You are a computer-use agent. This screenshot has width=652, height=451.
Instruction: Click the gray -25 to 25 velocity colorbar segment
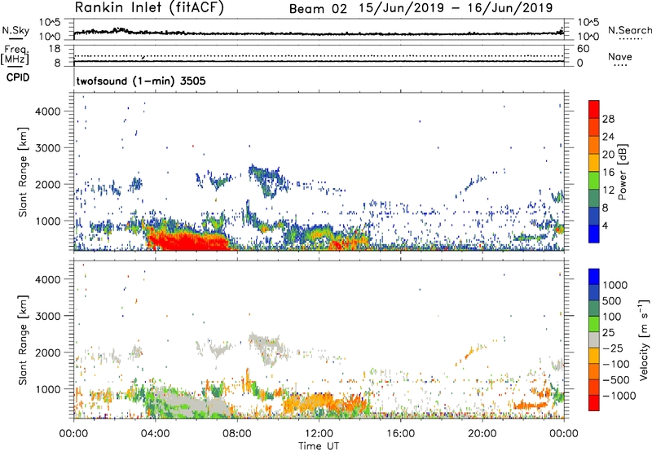click(x=594, y=339)
